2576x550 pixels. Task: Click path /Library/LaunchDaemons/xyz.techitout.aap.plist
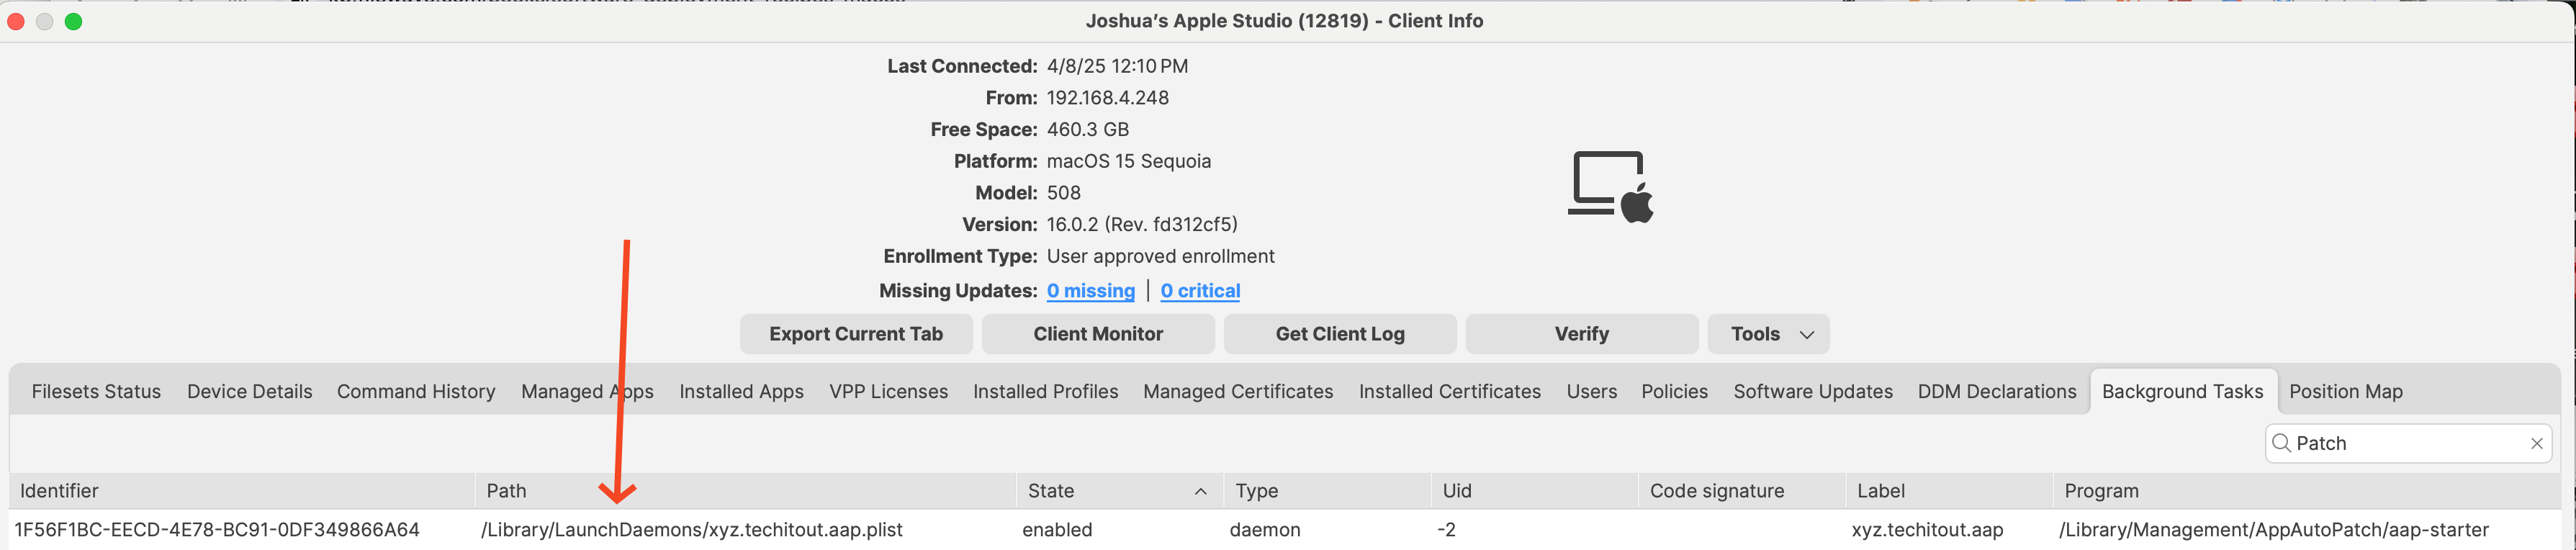691,530
